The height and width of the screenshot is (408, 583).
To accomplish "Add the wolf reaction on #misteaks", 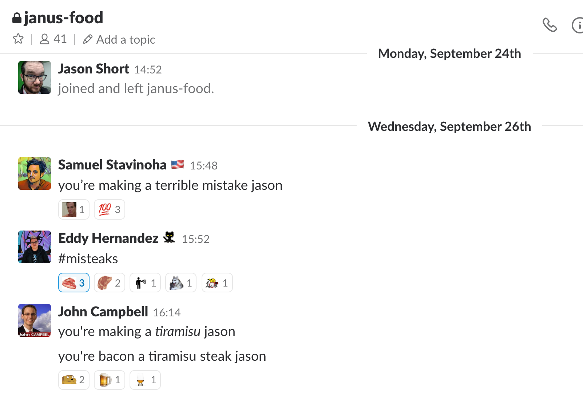I will pyautogui.click(x=181, y=283).
